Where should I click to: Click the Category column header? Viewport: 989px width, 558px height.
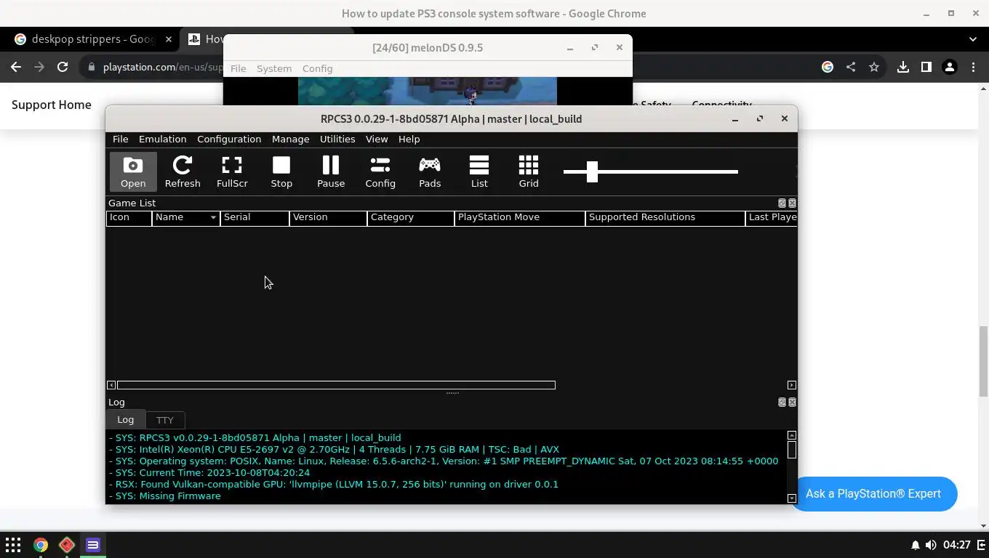pyautogui.click(x=411, y=217)
